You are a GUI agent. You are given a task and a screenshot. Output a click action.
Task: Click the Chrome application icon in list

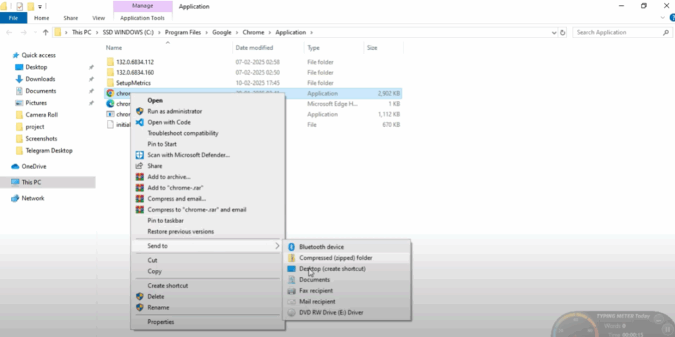110,93
